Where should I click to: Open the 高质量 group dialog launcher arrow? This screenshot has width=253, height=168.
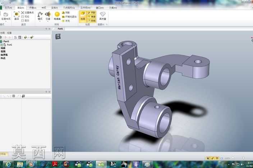coord(107,25)
